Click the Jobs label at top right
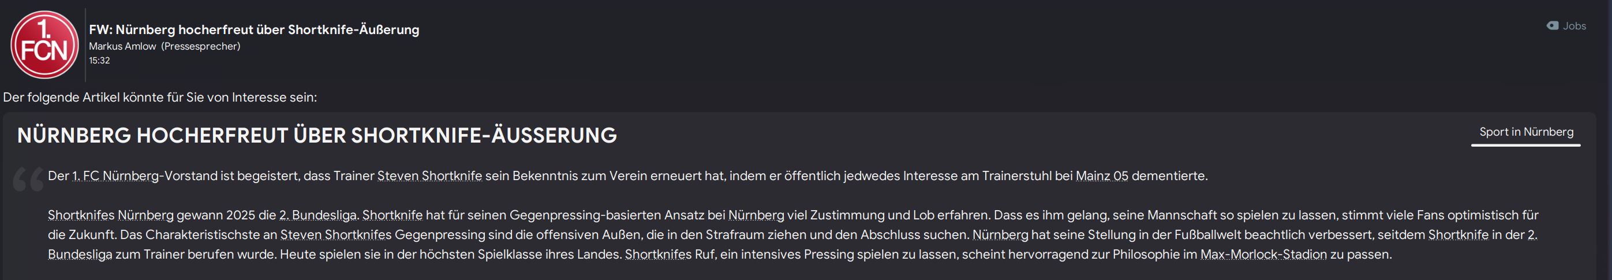Image resolution: width=1612 pixels, height=280 pixels. point(1574,25)
